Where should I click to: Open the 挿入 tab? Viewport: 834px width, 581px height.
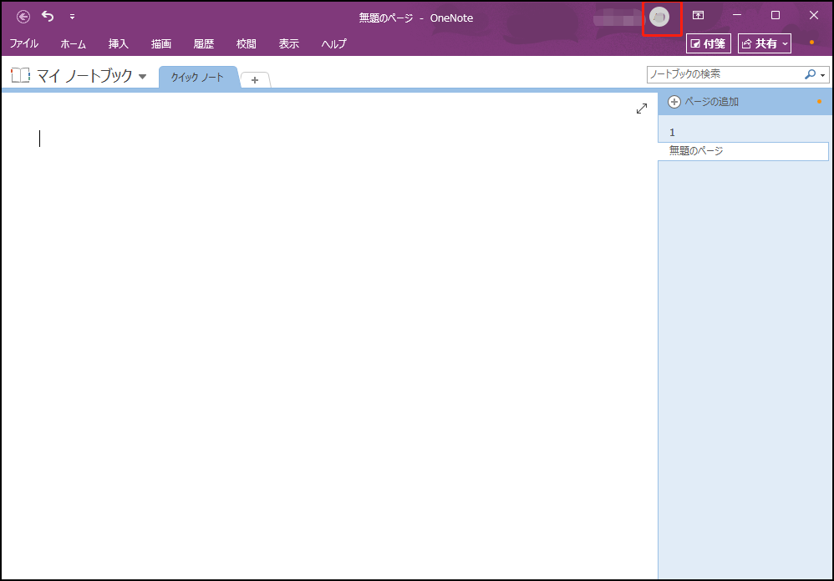[118, 43]
